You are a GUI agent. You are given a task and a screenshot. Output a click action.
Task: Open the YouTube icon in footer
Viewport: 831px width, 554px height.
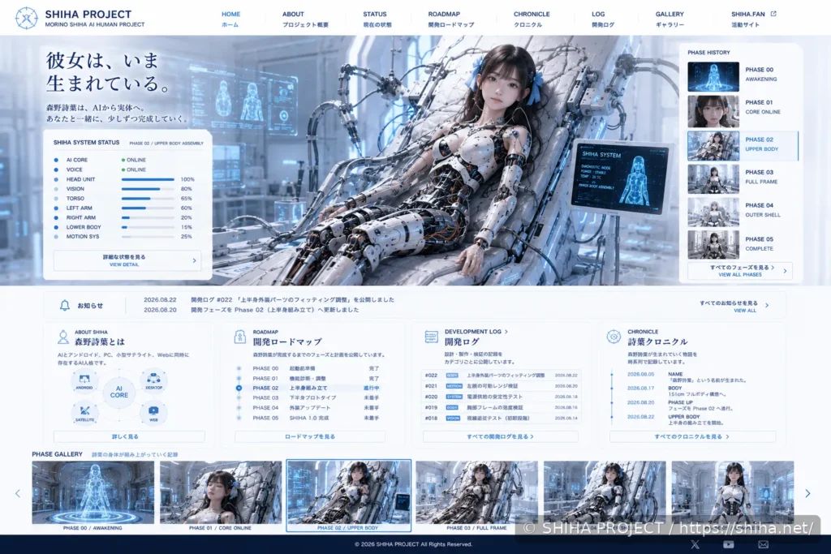tap(729, 544)
